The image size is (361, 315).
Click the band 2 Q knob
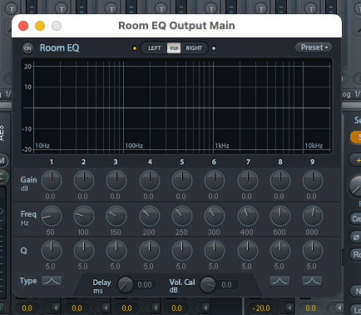click(84, 250)
